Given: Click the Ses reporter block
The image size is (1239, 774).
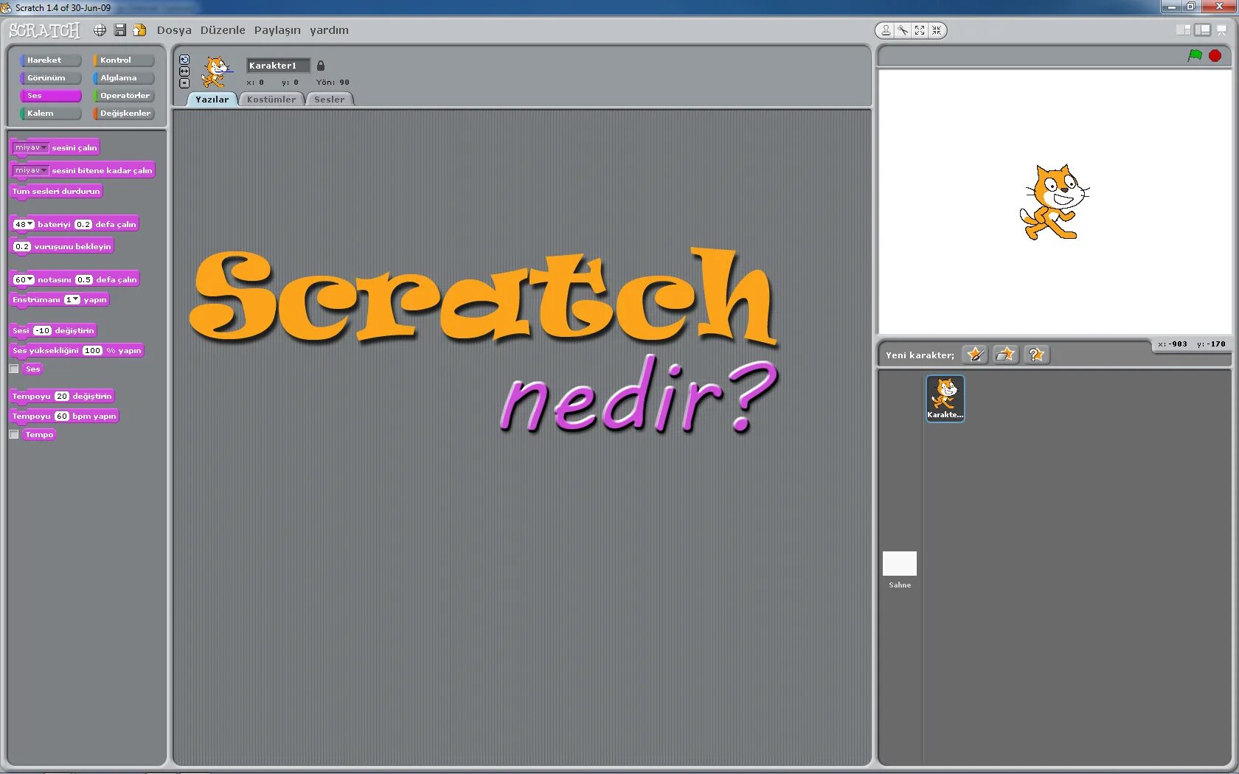Looking at the screenshot, I should tap(33, 369).
